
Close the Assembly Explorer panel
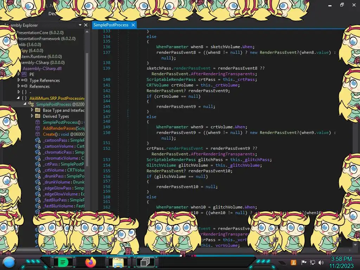coord(86,25)
